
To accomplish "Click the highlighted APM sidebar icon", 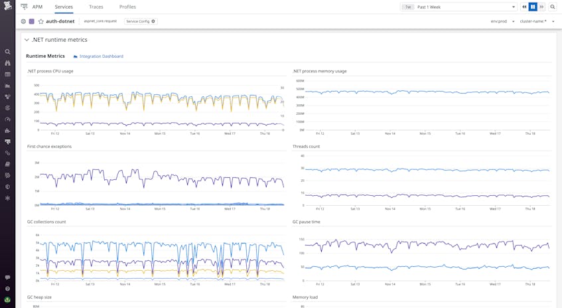I will tap(7, 141).
